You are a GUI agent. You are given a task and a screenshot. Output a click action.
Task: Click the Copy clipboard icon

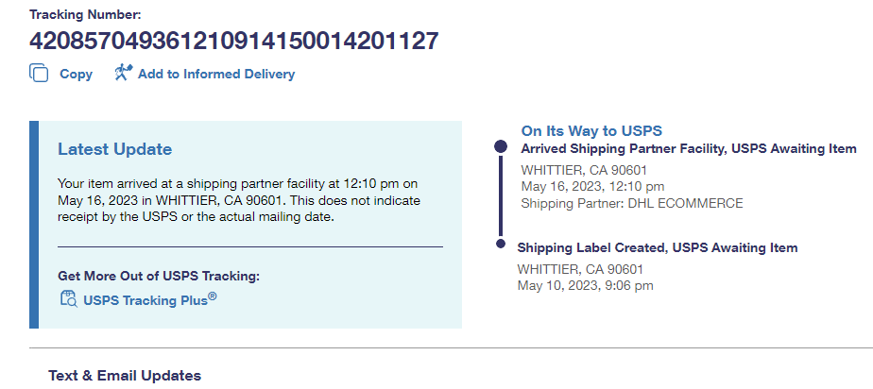point(39,74)
